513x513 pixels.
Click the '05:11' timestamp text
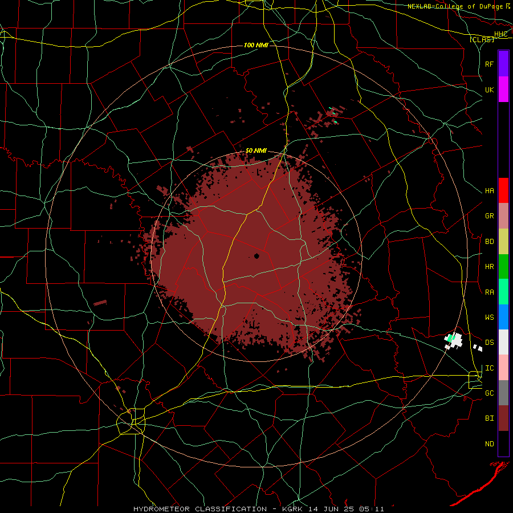[x=370, y=509]
